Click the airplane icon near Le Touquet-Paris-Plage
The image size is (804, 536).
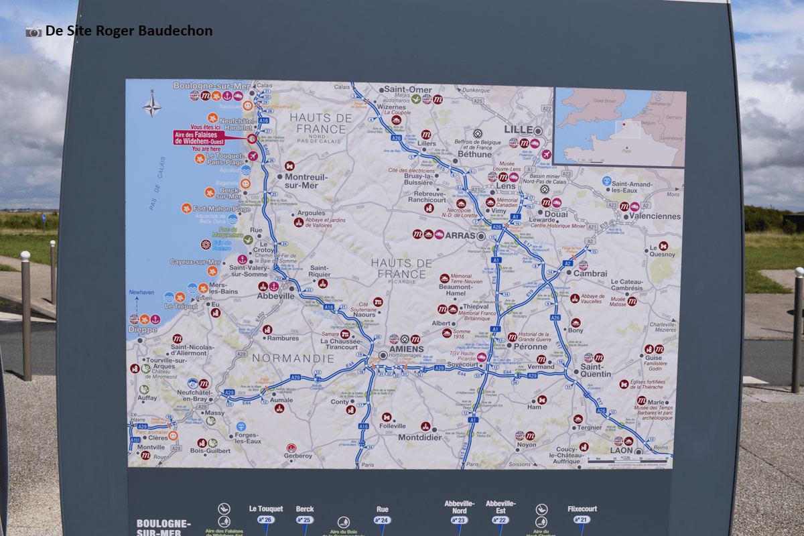(x=253, y=156)
